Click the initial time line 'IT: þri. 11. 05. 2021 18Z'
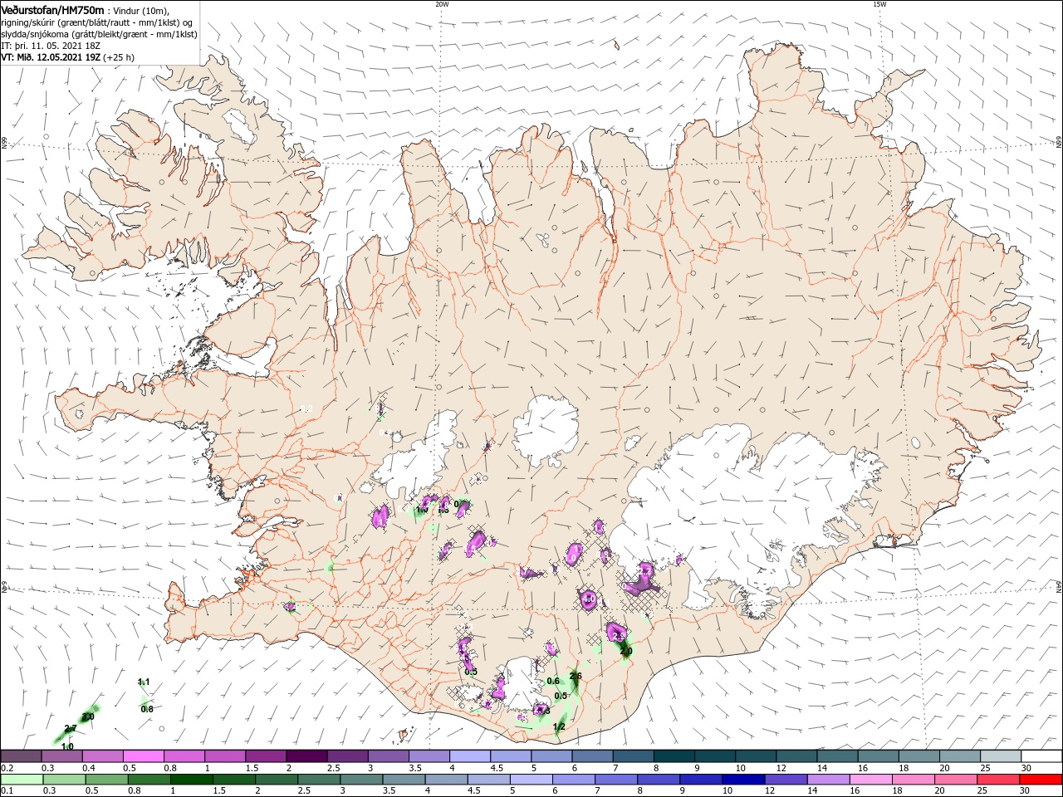Viewport: 1063px width, 797px height. [x=51, y=46]
